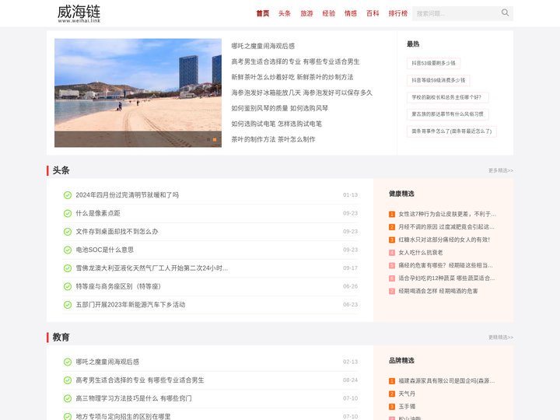
Task: Click check icon beside 2024年四月份过完清明节就暖和了吗
Action: coord(68,195)
